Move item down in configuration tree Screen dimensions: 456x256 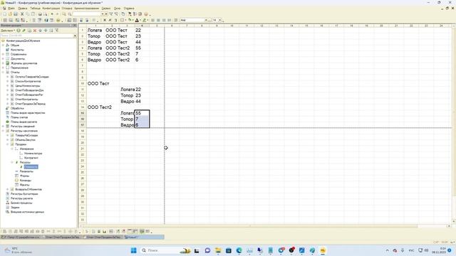[x=46, y=30]
